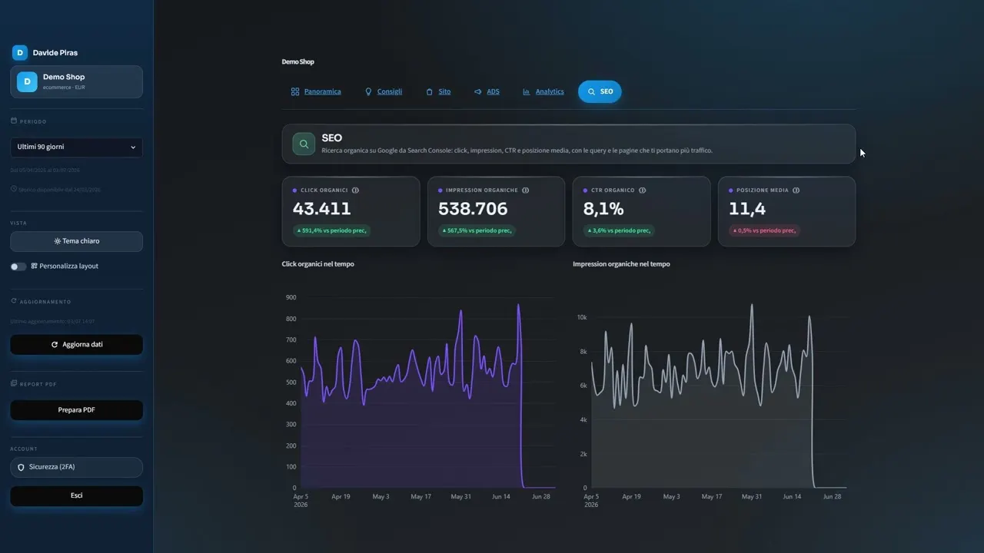This screenshot has height=553, width=984.
Task: Click the 3,6% vs periodo prec. badge
Action: 619,230
